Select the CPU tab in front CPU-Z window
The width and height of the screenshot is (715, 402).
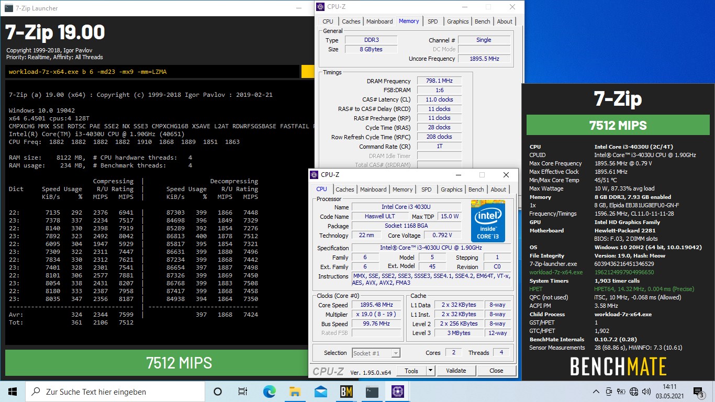point(322,189)
